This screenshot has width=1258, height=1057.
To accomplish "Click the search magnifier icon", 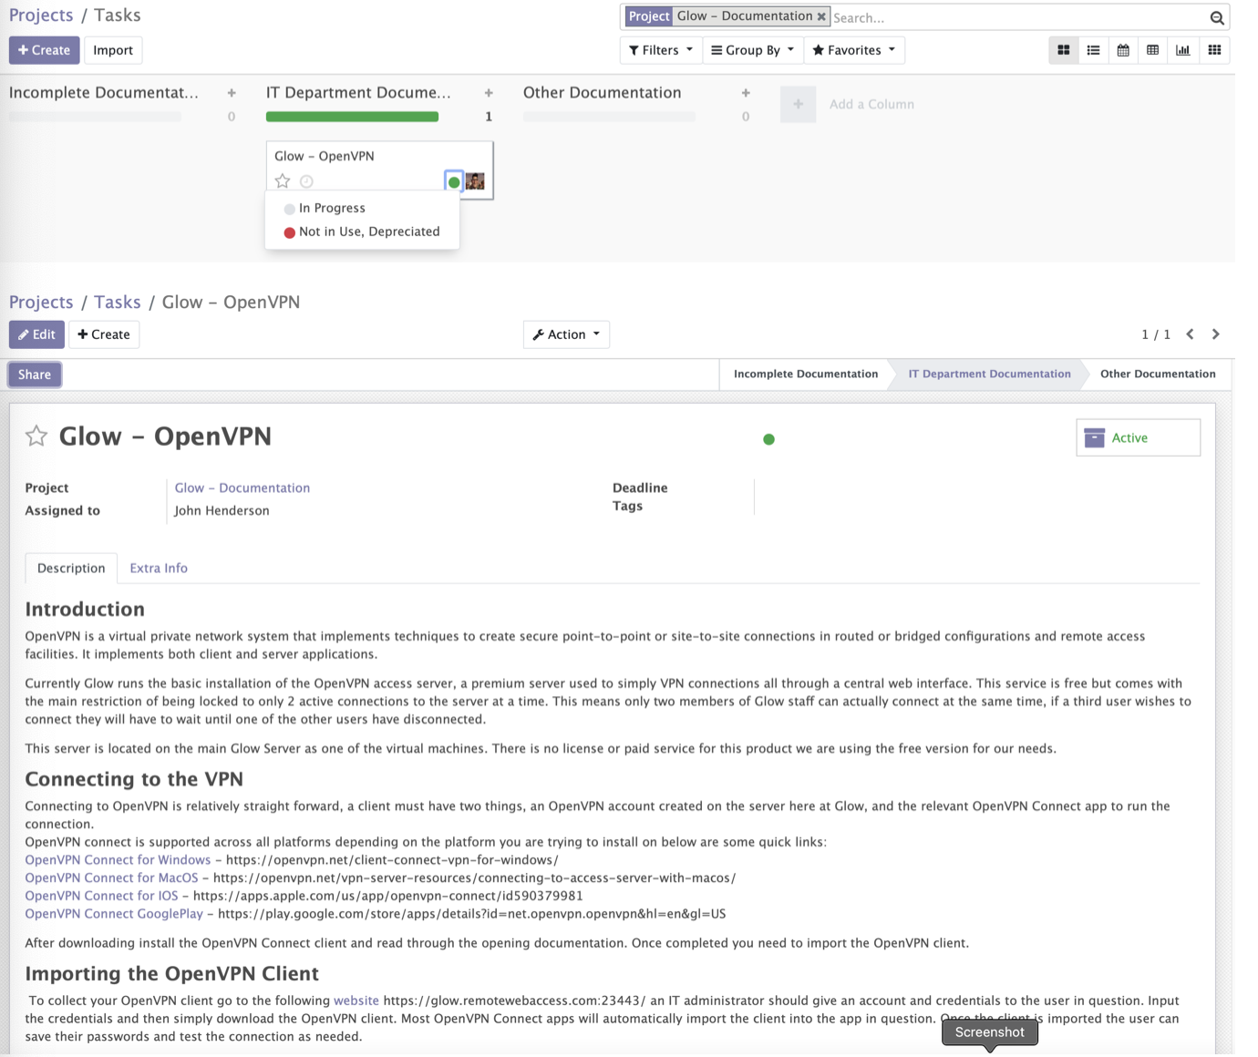I will (x=1217, y=17).
